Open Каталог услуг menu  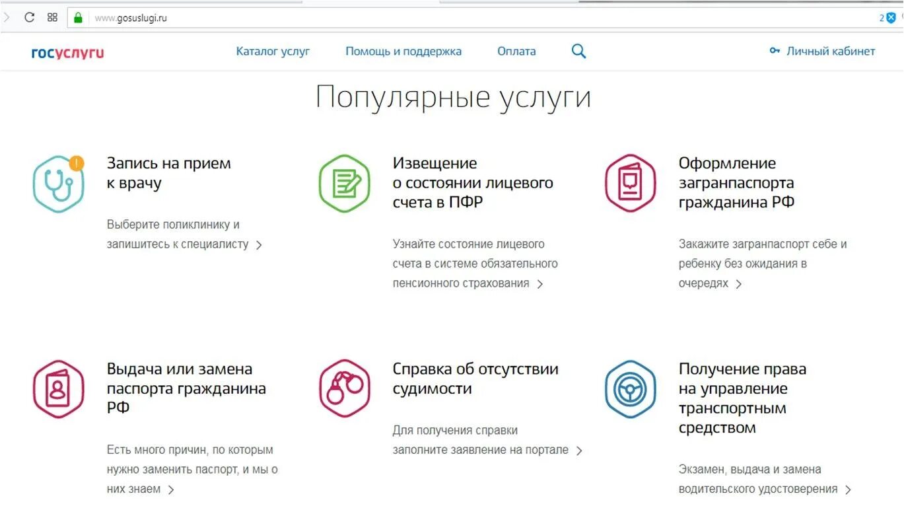[273, 51]
